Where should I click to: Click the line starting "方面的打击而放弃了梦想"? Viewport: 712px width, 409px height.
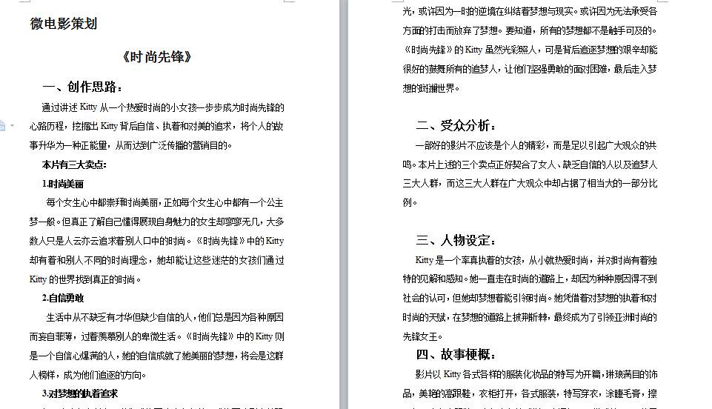tap(530, 30)
